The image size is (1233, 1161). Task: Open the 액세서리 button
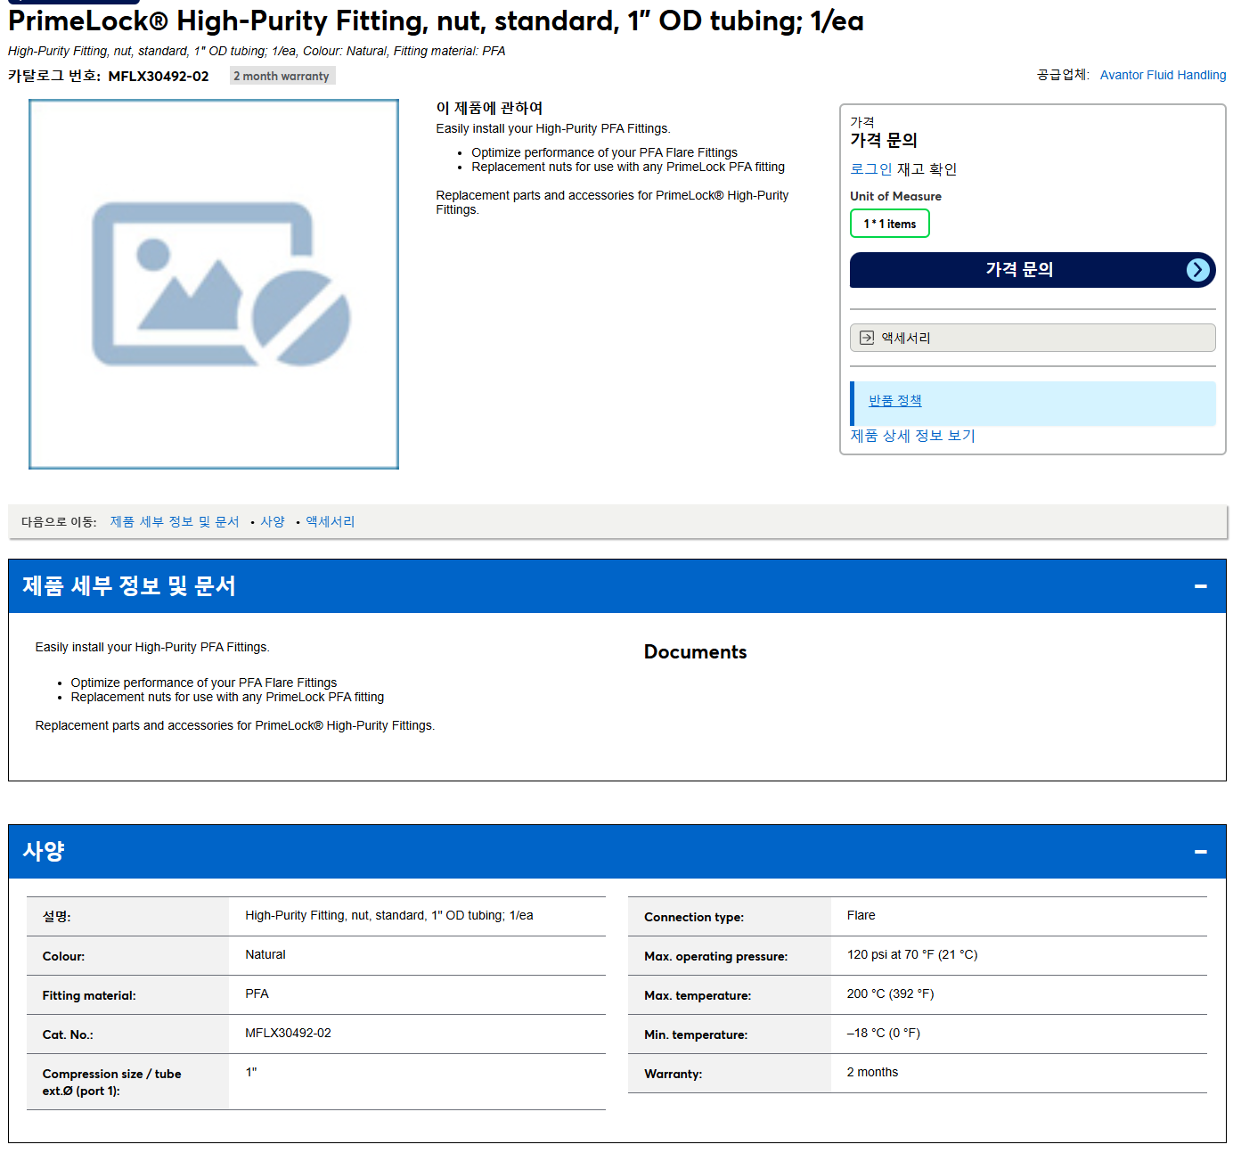pyautogui.click(x=1033, y=338)
